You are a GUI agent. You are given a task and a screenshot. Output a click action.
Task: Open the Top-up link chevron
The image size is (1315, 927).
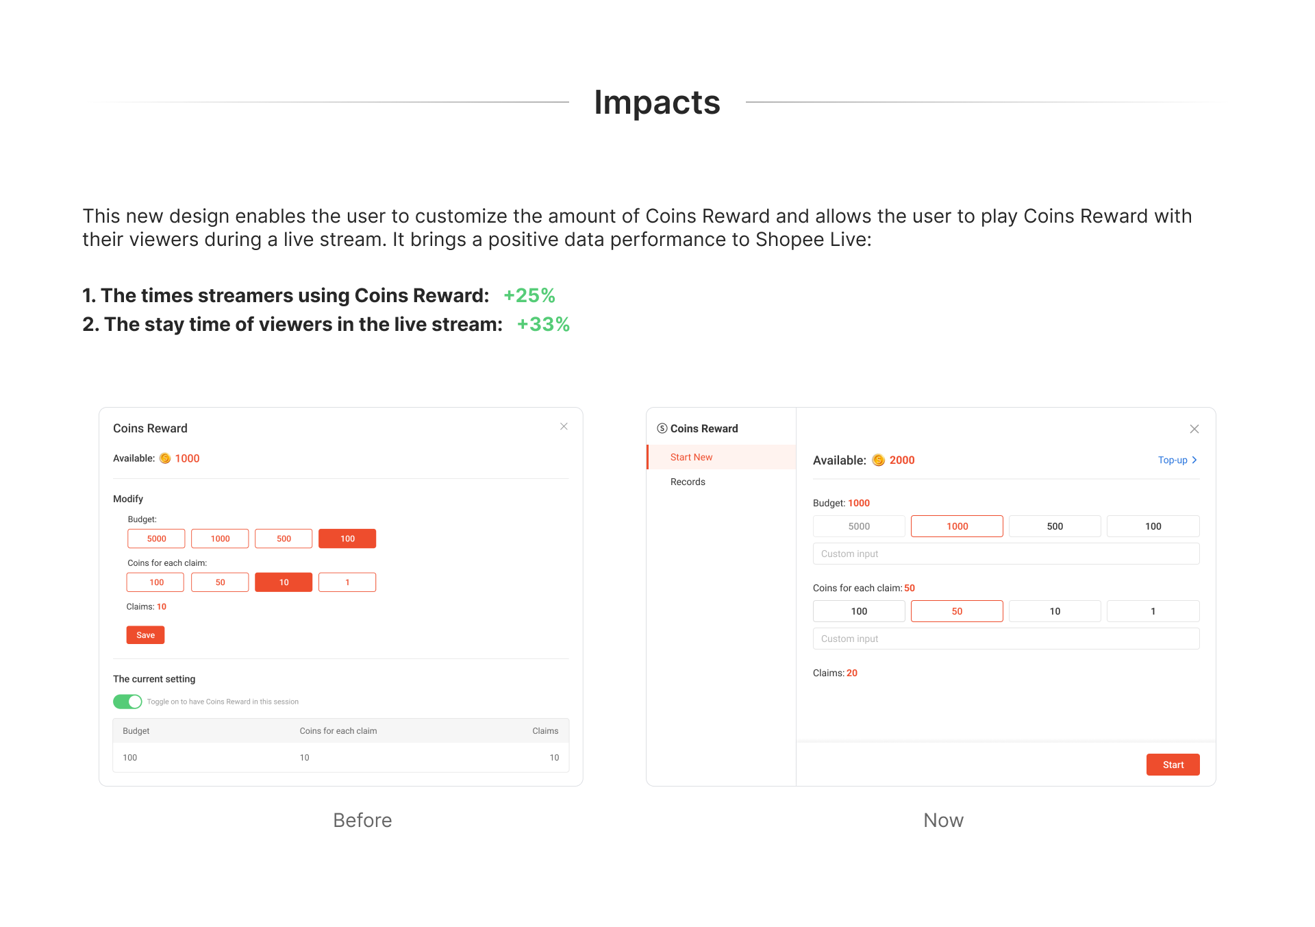pyautogui.click(x=1194, y=460)
